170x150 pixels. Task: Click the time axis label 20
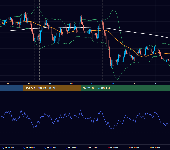(x=71, y=84)
